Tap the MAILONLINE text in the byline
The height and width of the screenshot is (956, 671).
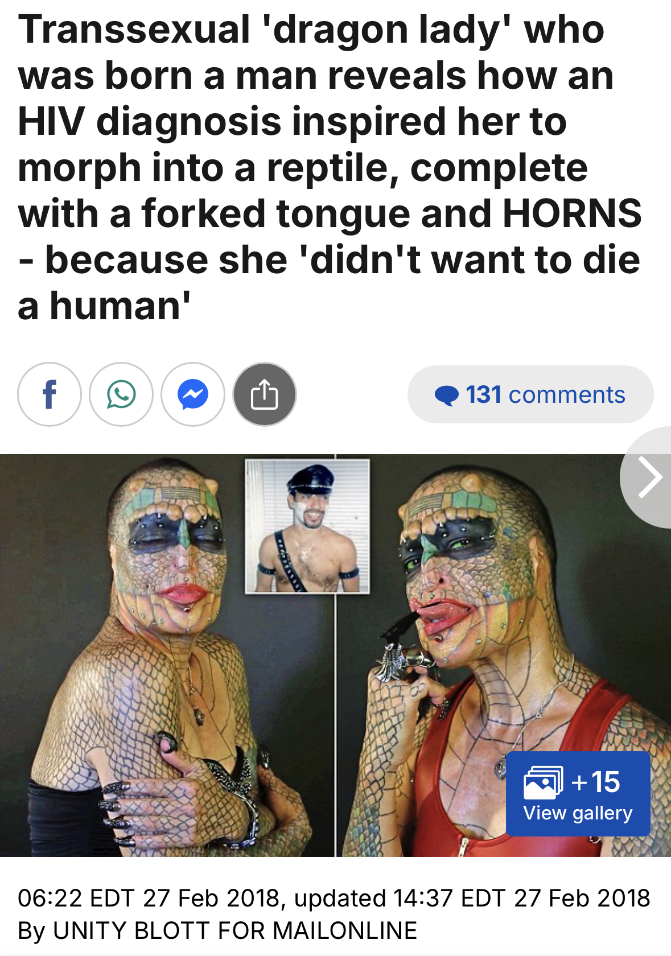pos(345,931)
